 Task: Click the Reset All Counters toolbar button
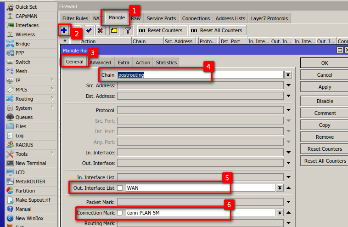point(217,30)
